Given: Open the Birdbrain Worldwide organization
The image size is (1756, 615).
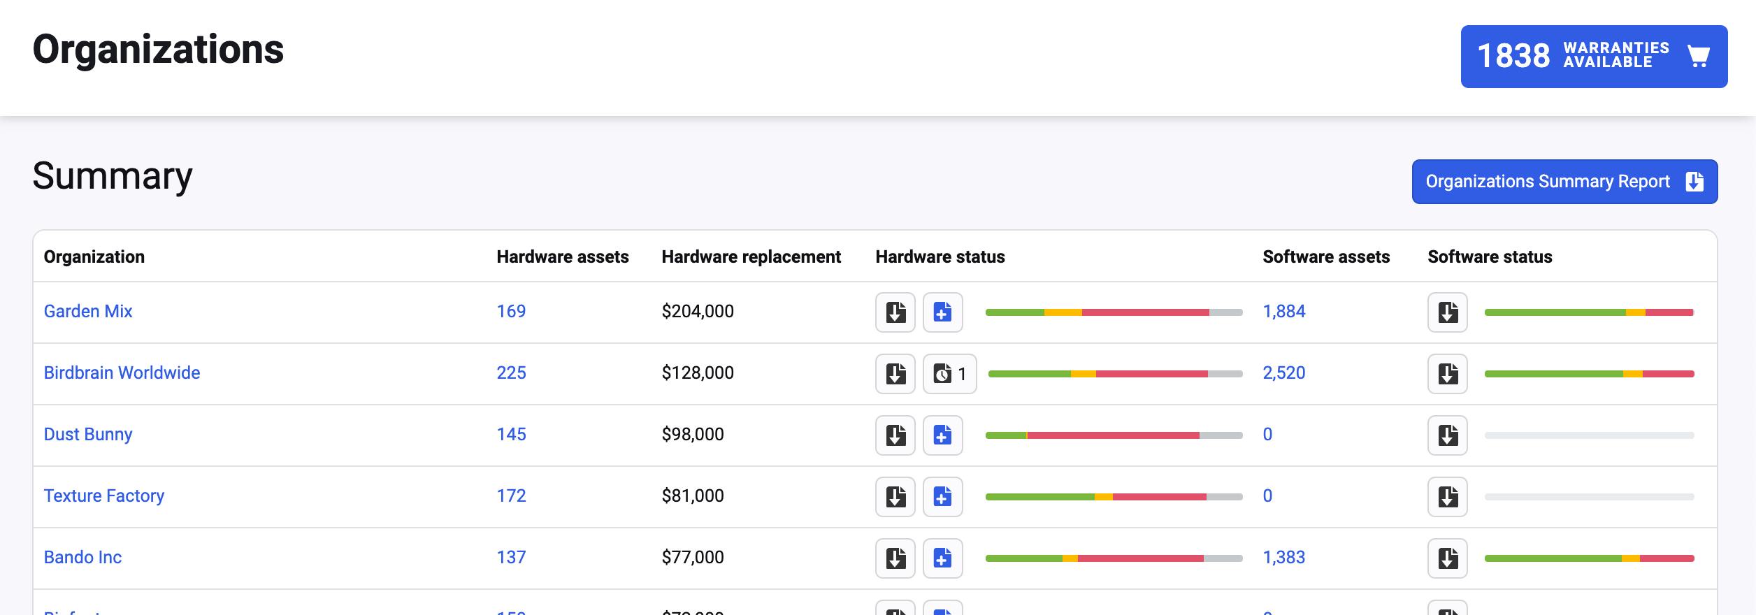Looking at the screenshot, I should pyautogui.click(x=122, y=373).
